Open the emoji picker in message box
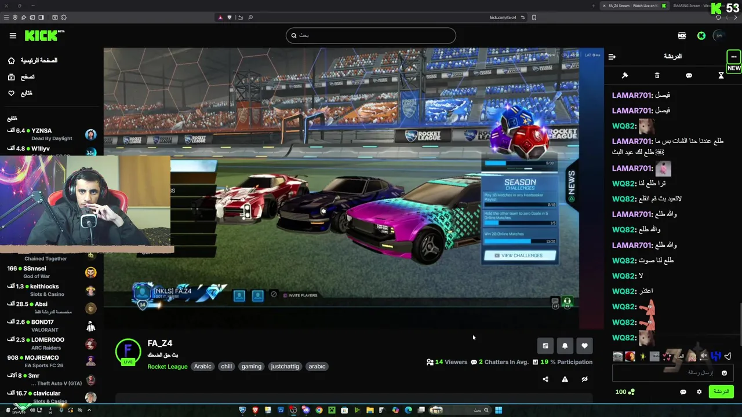This screenshot has width=742, height=417. (724, 373)
